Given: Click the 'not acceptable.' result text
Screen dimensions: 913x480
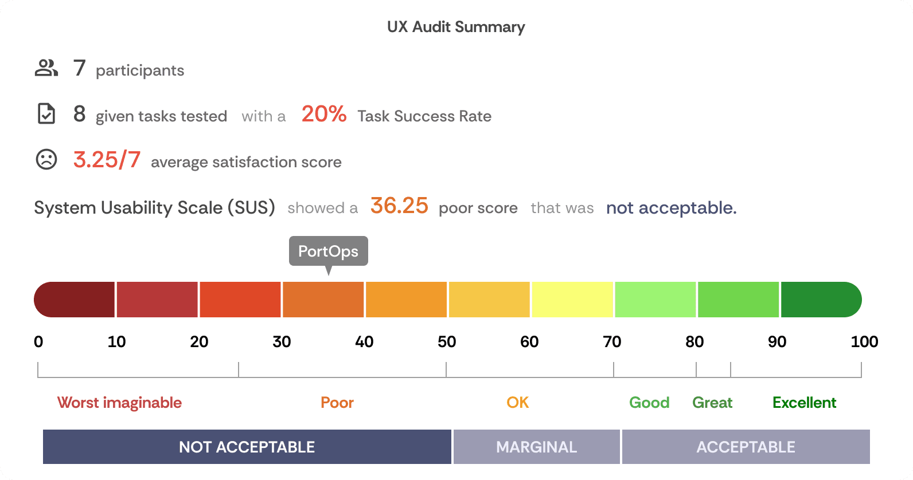Looking at the screenshot, I should click(672, 208).
